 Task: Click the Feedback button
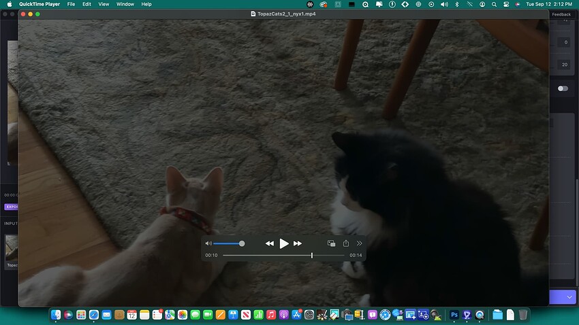561,14
